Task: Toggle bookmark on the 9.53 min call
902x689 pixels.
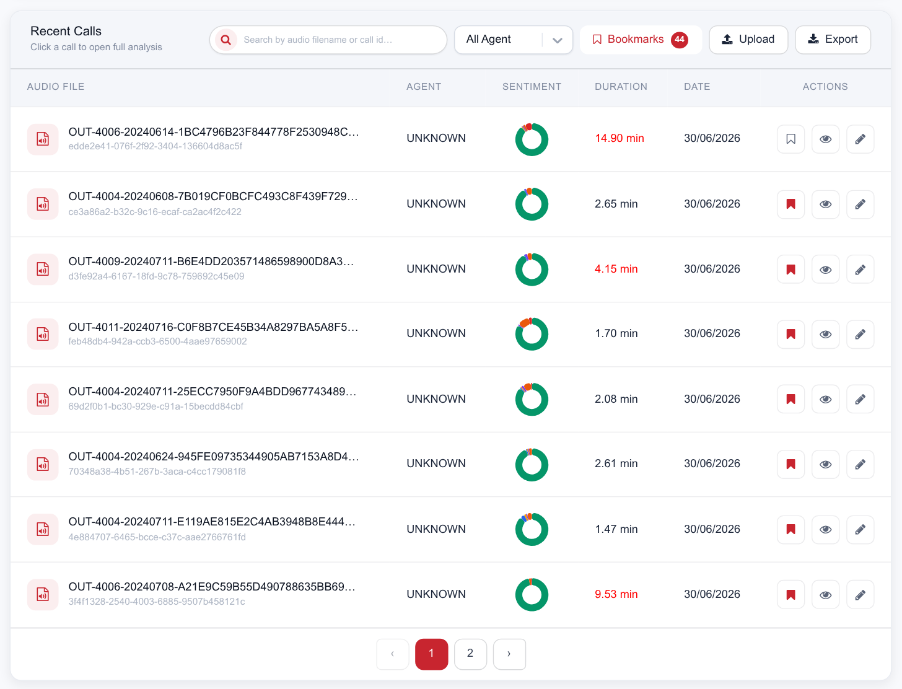Action: coord(791,595)
